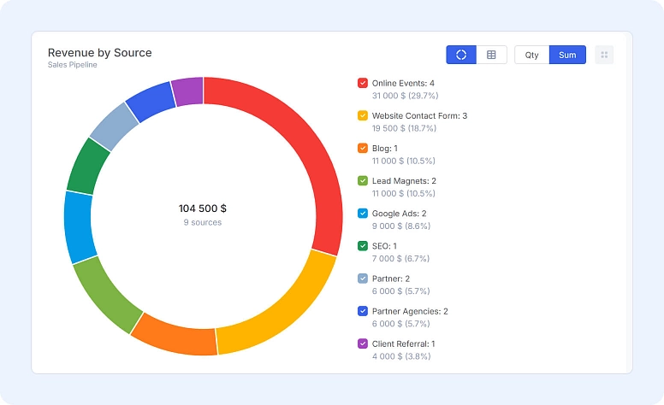
Task: Click the Revenue by Source title
Action: [x=100, y=53]
